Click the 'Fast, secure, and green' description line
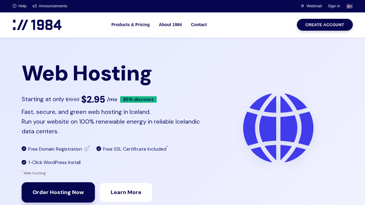This screenshot has height=205, width=365. 86,112
